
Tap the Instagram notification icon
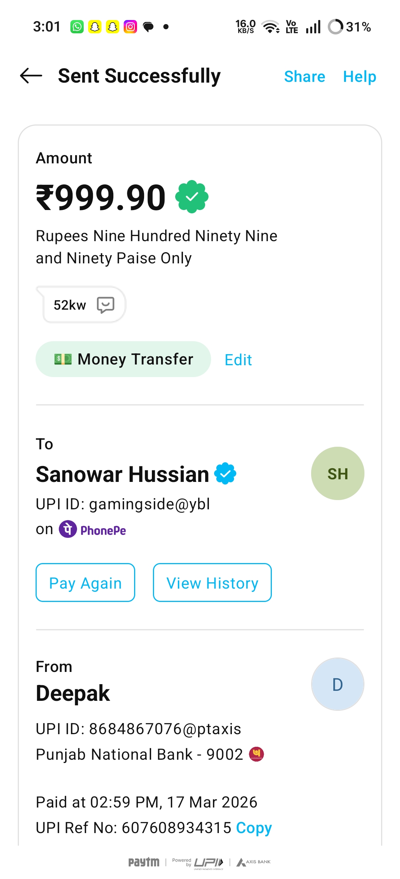tap(130, 27)
